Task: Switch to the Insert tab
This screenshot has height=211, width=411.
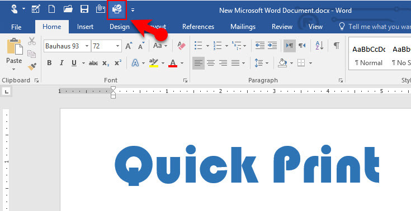Action: [x=85, y=27]
